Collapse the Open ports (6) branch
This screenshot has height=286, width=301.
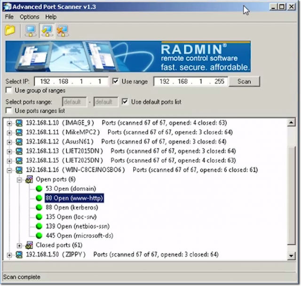[x=19, y=180]
